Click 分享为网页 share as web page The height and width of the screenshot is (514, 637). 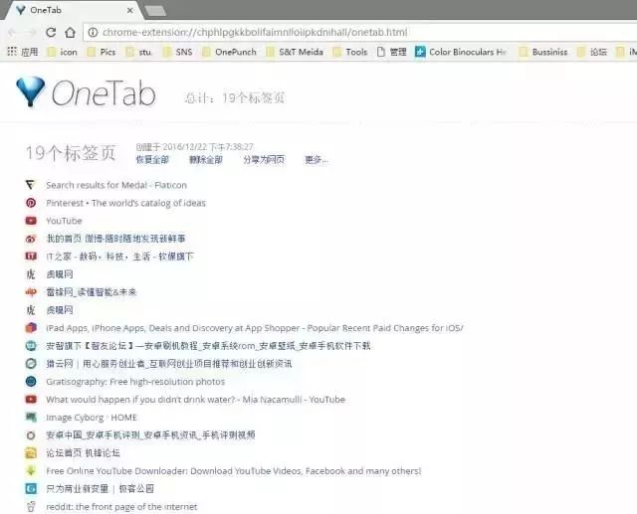point(264,160)
